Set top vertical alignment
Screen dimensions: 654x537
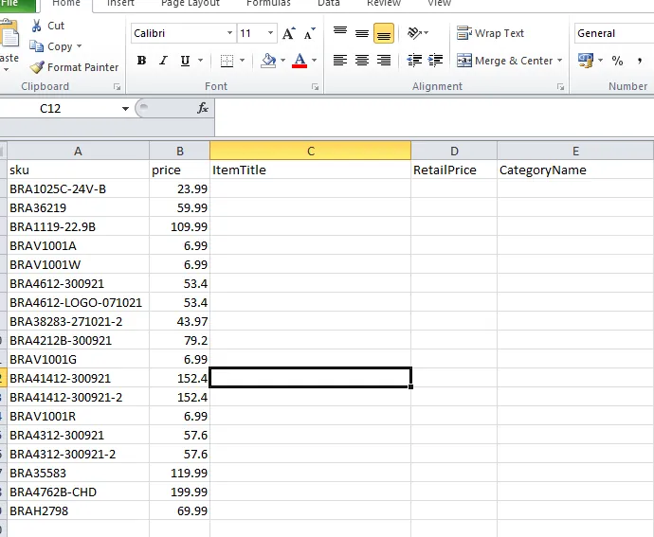tap(340, 33)
